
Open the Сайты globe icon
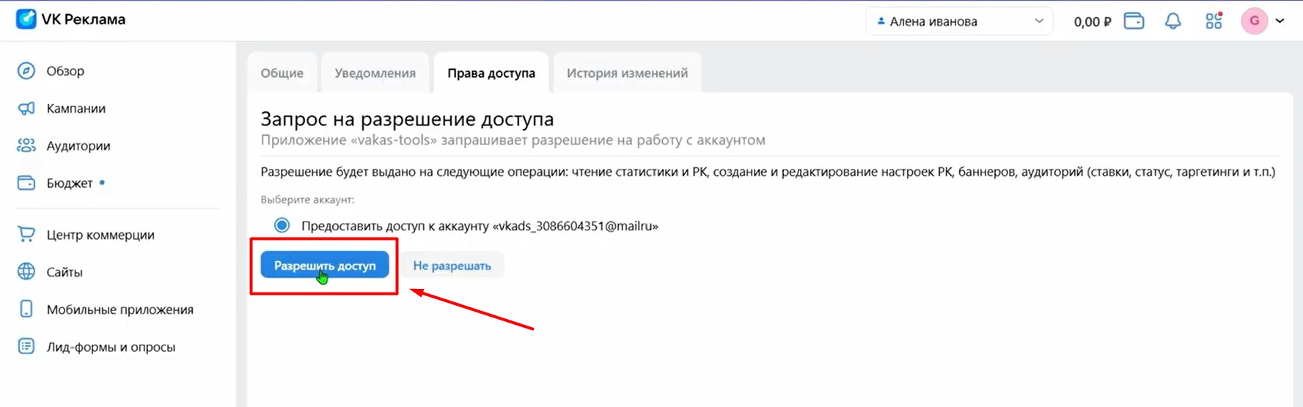(x=26, y=272)
